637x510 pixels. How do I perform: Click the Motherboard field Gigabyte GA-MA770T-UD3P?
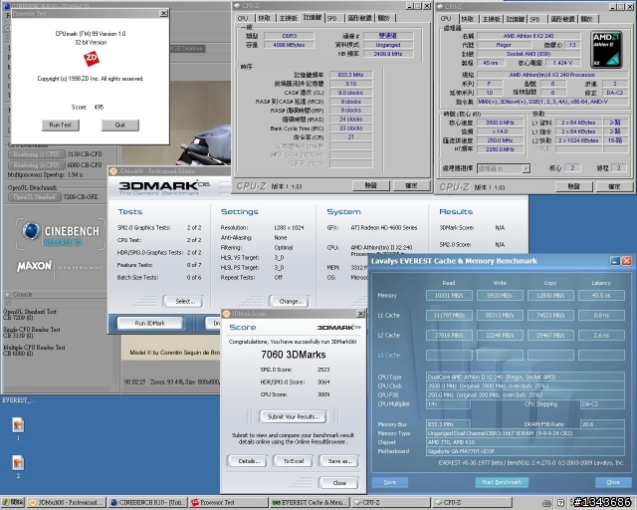526,451
